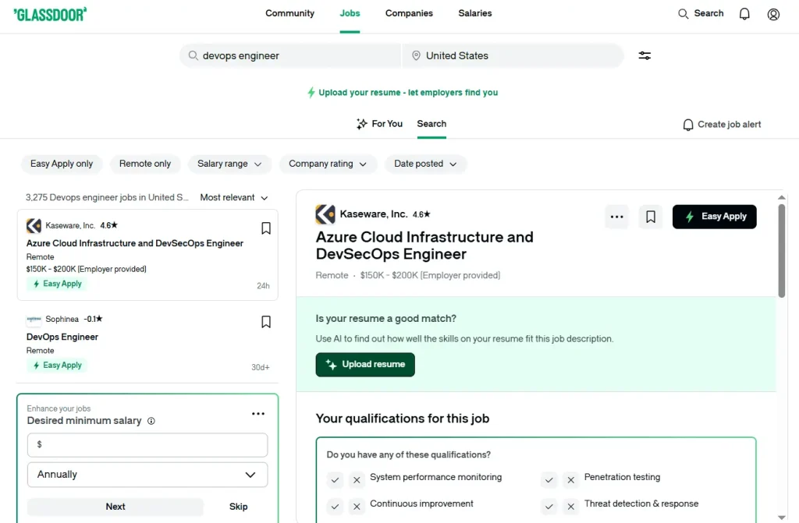Toggle the Remote only filter
799x523 pixels.
145,164
